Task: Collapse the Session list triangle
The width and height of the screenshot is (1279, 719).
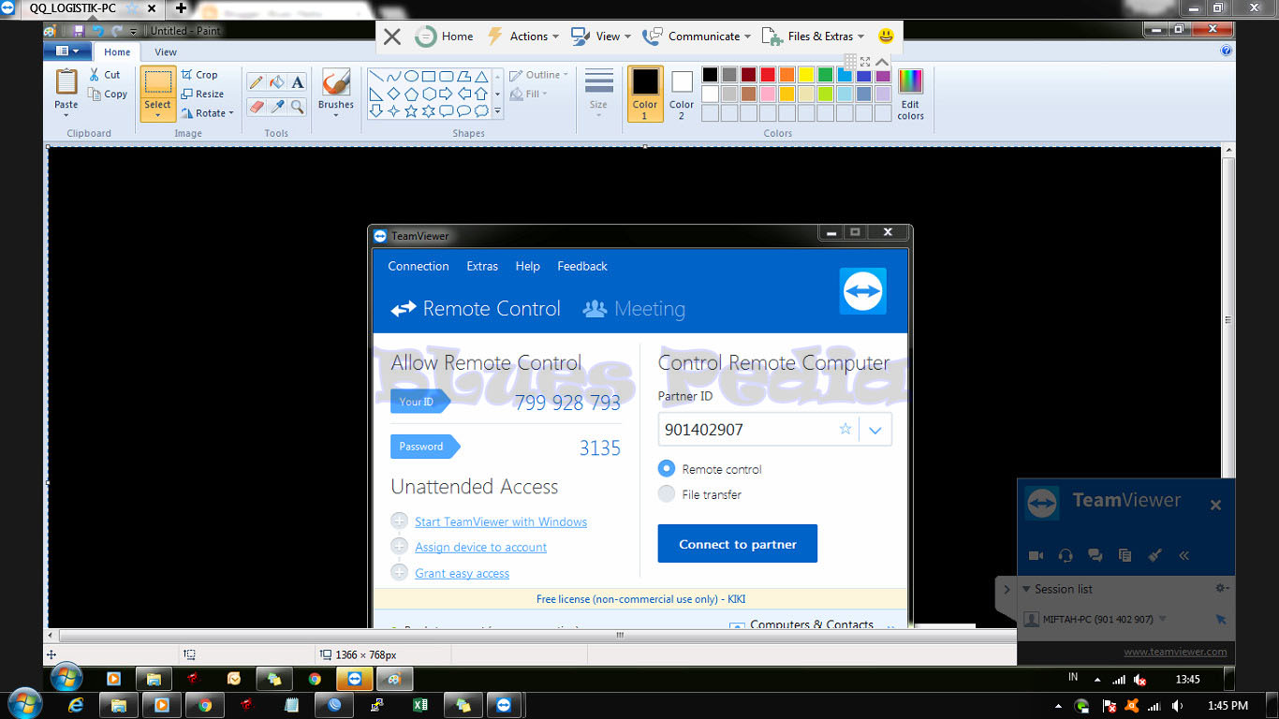Action: tap(1026, 589)
